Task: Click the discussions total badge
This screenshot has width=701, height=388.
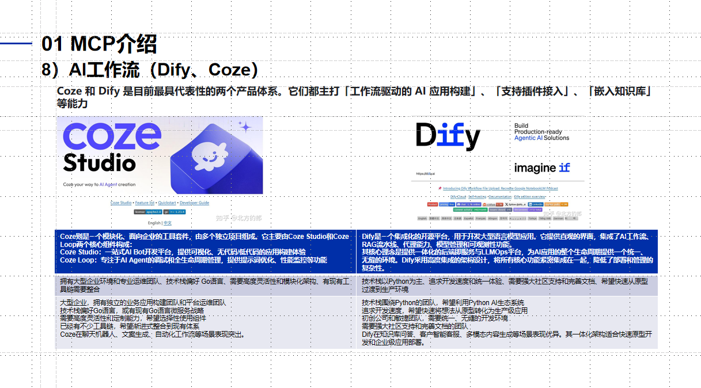Action: pos(528,210)
